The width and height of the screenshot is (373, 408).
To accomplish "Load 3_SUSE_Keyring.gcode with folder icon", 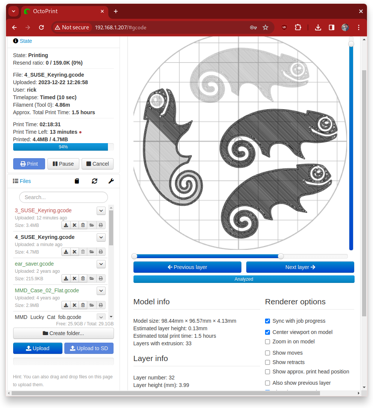I will 92,225.
